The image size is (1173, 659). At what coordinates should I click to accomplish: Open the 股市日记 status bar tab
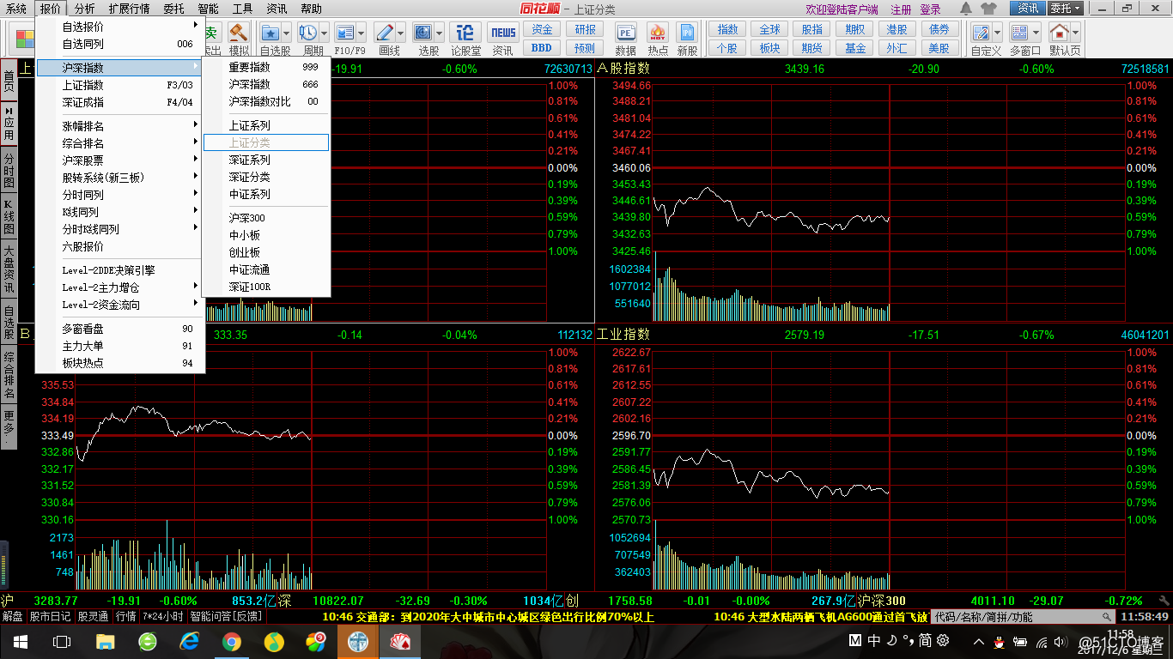pyautogui.click(x=51, y=616)
